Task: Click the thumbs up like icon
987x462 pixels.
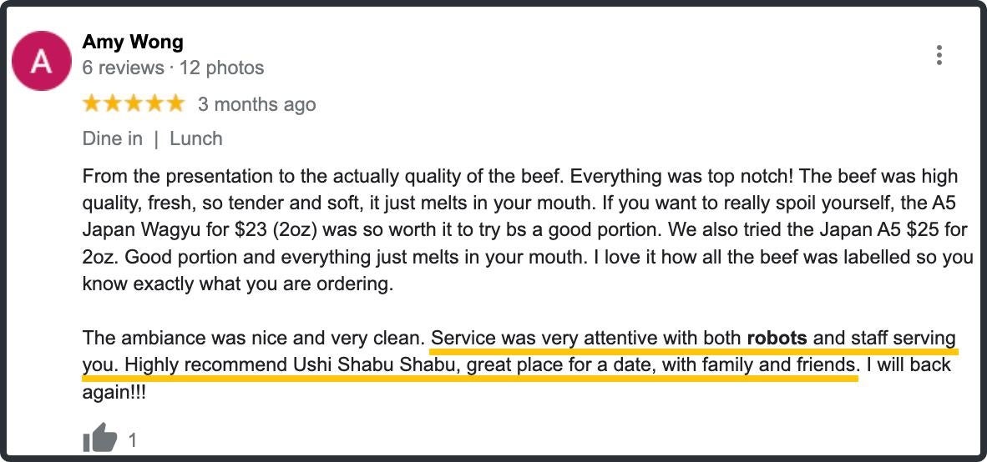Action: pos(100,438)
